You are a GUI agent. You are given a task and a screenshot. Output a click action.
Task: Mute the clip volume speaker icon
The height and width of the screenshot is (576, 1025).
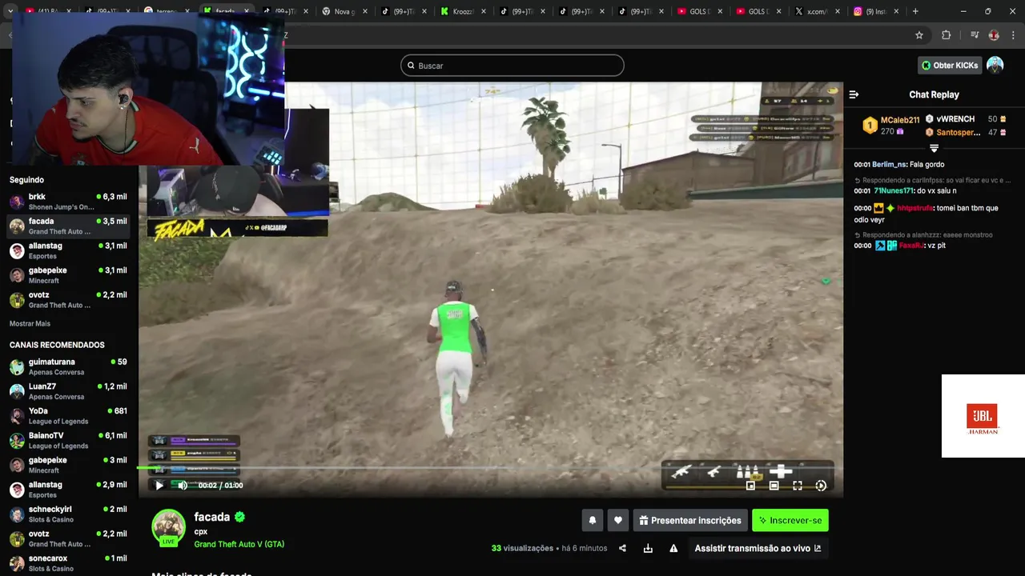[183, 485]
